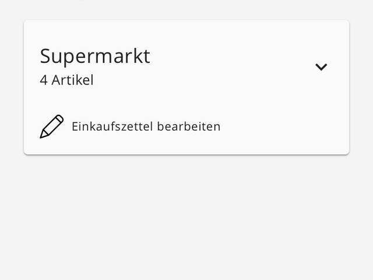The image size is (373, 280).
Task: Expand the Supermarkt list with the chevron
Action: [321, 66]
